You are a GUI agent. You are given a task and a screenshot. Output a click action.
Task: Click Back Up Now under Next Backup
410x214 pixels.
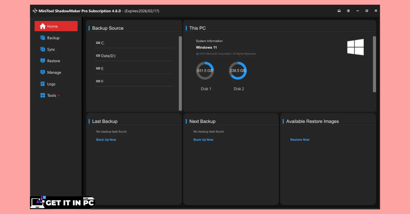click(x=203, y=140)
